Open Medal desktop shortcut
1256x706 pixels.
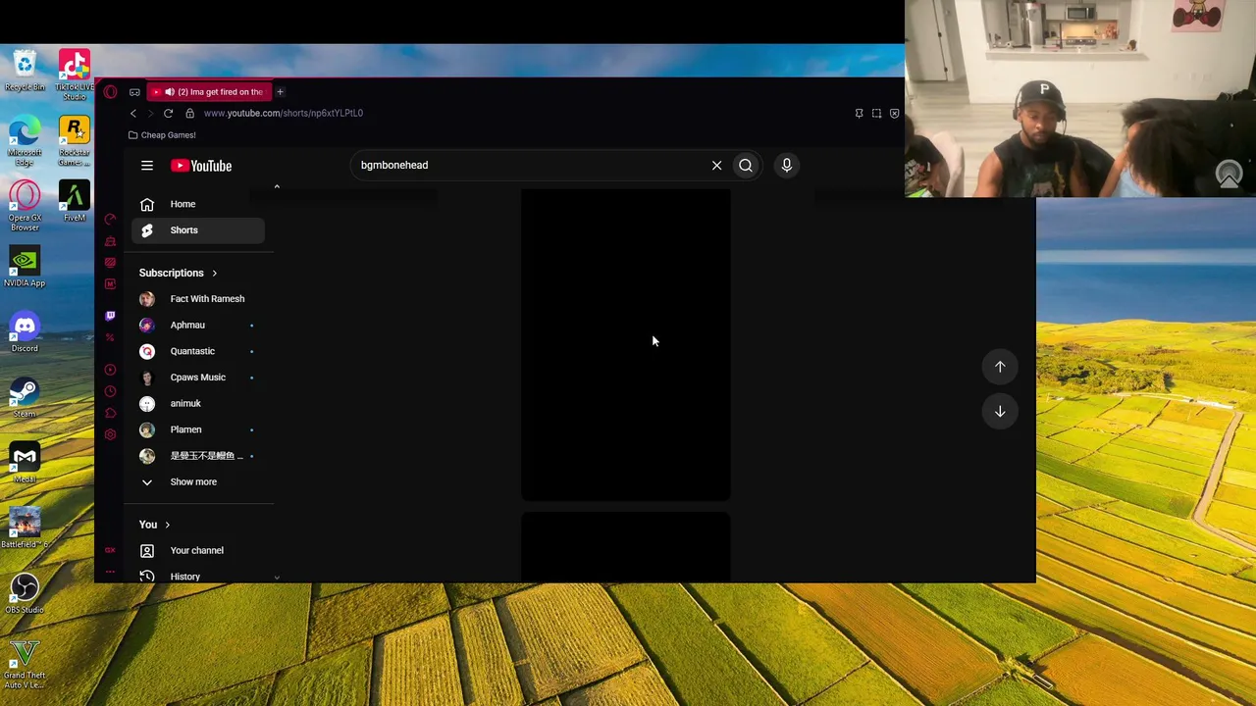[25, 463]
